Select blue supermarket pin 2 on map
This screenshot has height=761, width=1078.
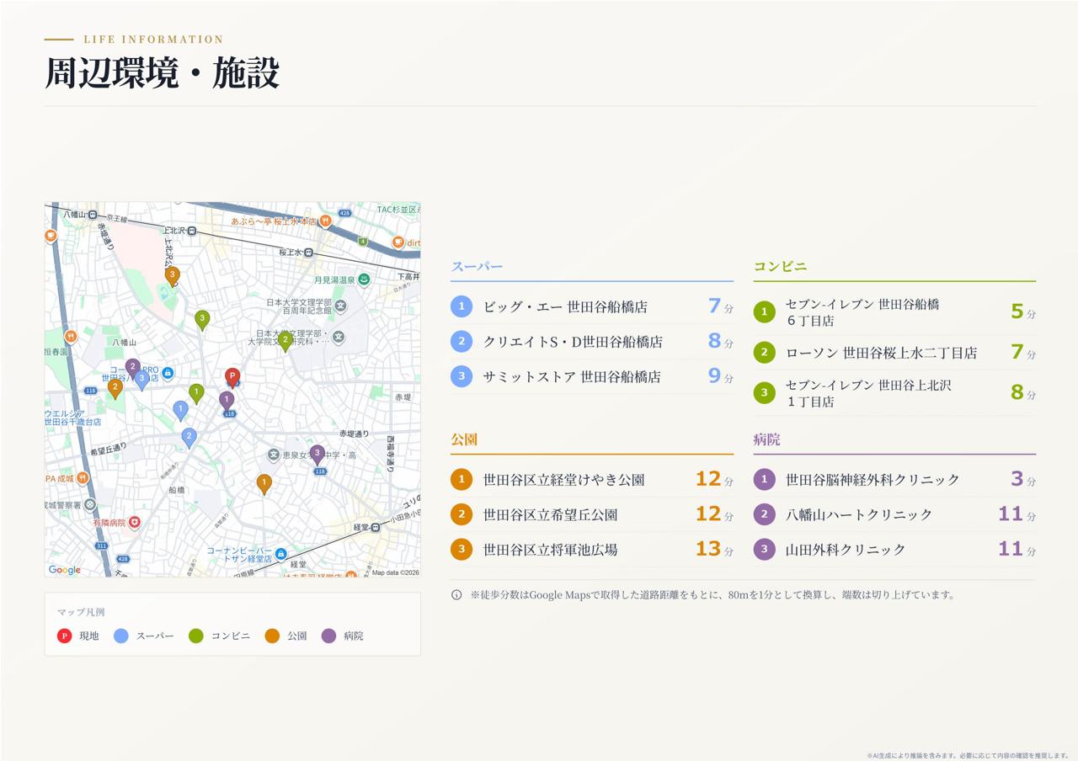189,438
